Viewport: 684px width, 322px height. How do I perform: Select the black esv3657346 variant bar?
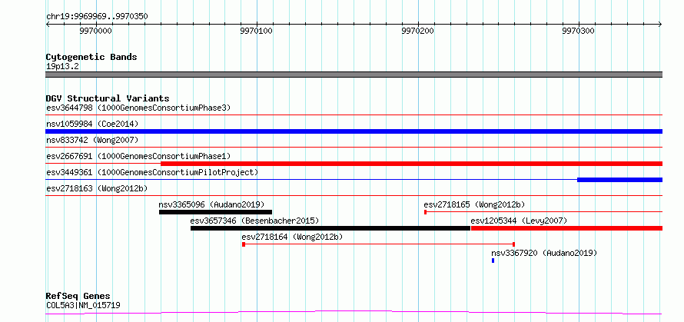(x=330, y=228)
